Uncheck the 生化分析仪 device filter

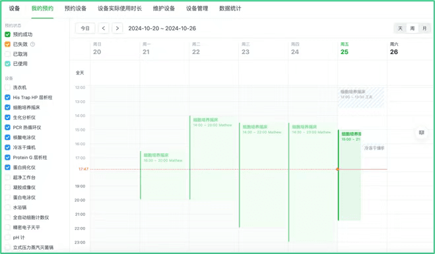pos(7,117)
